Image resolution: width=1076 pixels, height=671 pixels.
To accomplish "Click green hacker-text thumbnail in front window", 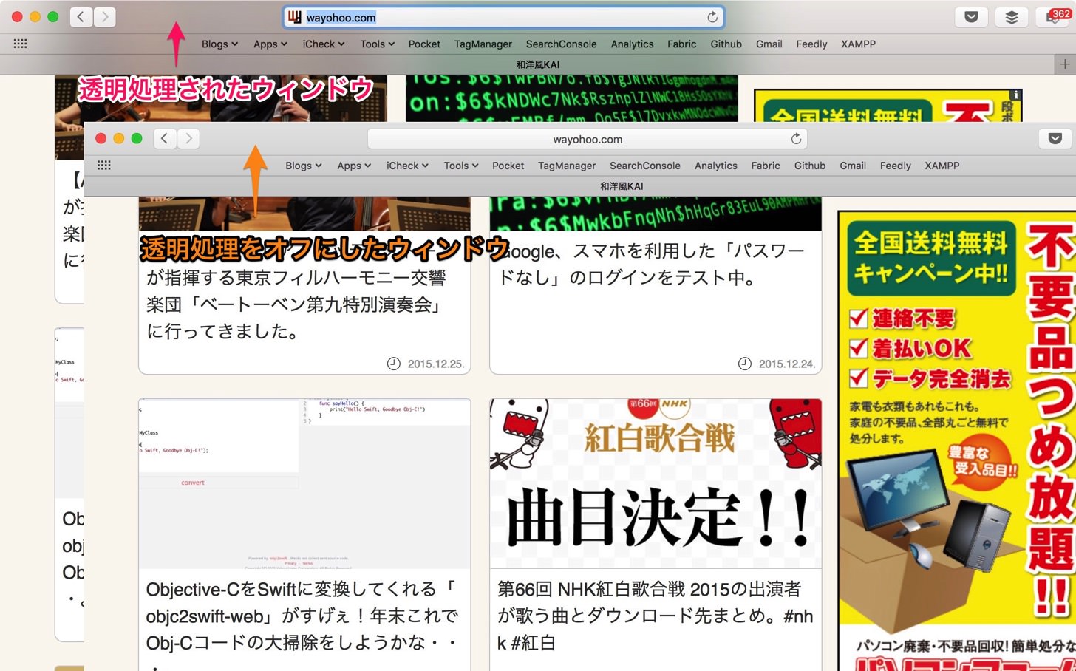I will pyautogui.click(x=656, y=214).
